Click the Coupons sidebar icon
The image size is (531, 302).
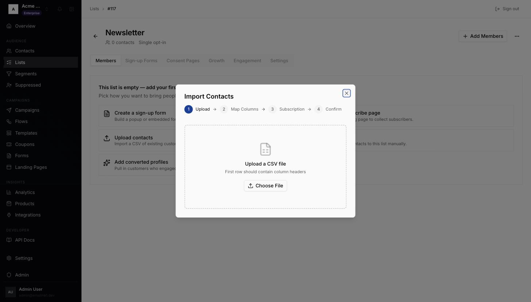pos(9,144)
